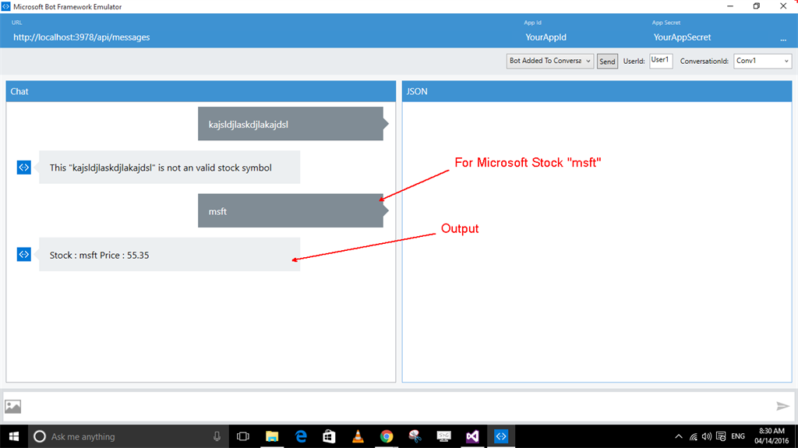798x448 pixels.
Task: Click bot avatar beside stock price reply
Action: [x=24, y=254]
